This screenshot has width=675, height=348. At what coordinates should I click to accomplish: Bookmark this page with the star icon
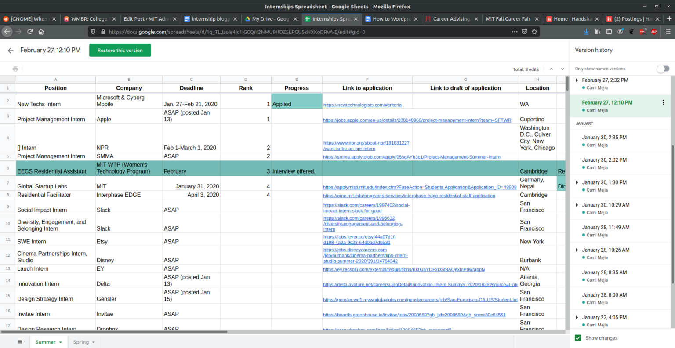pos(534,32)
